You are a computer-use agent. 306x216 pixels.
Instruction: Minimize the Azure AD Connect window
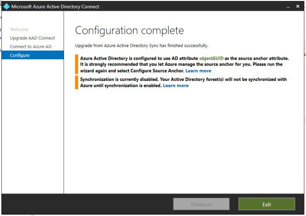(x=288, y=7)
